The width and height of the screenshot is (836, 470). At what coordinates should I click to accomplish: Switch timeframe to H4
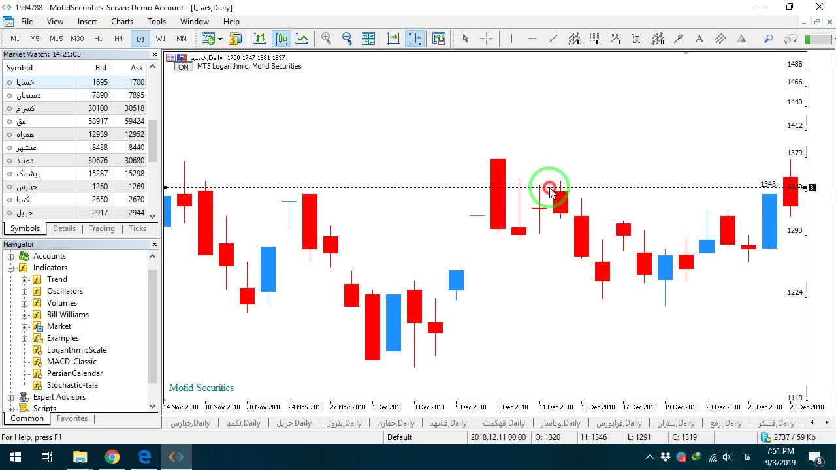click(x=119, y=39)
